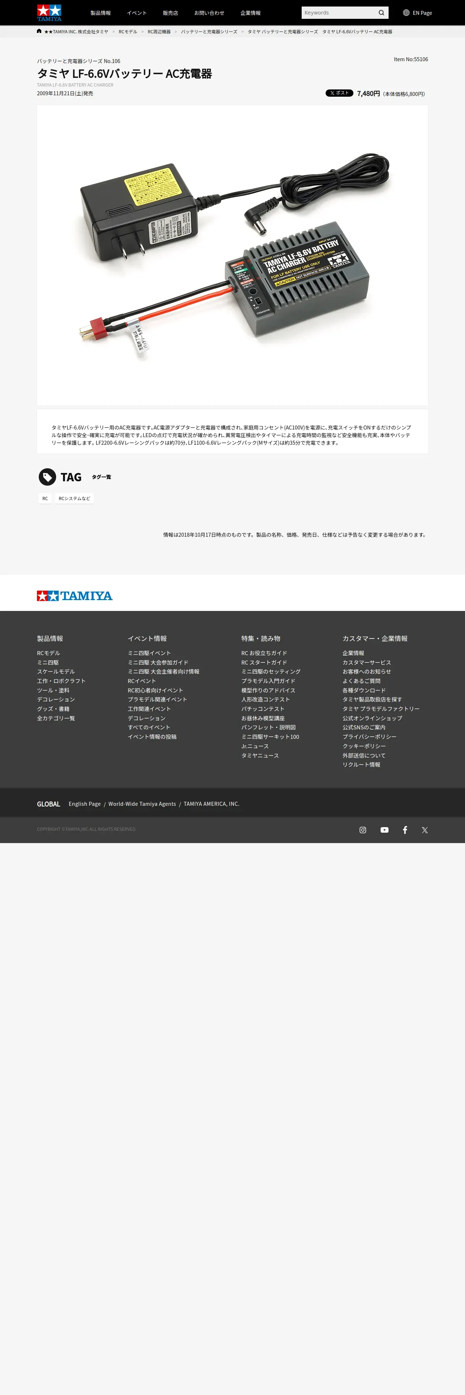Click the footer TAMIYA logo
The image size is (465, 1395).
[x=75, y=596]
